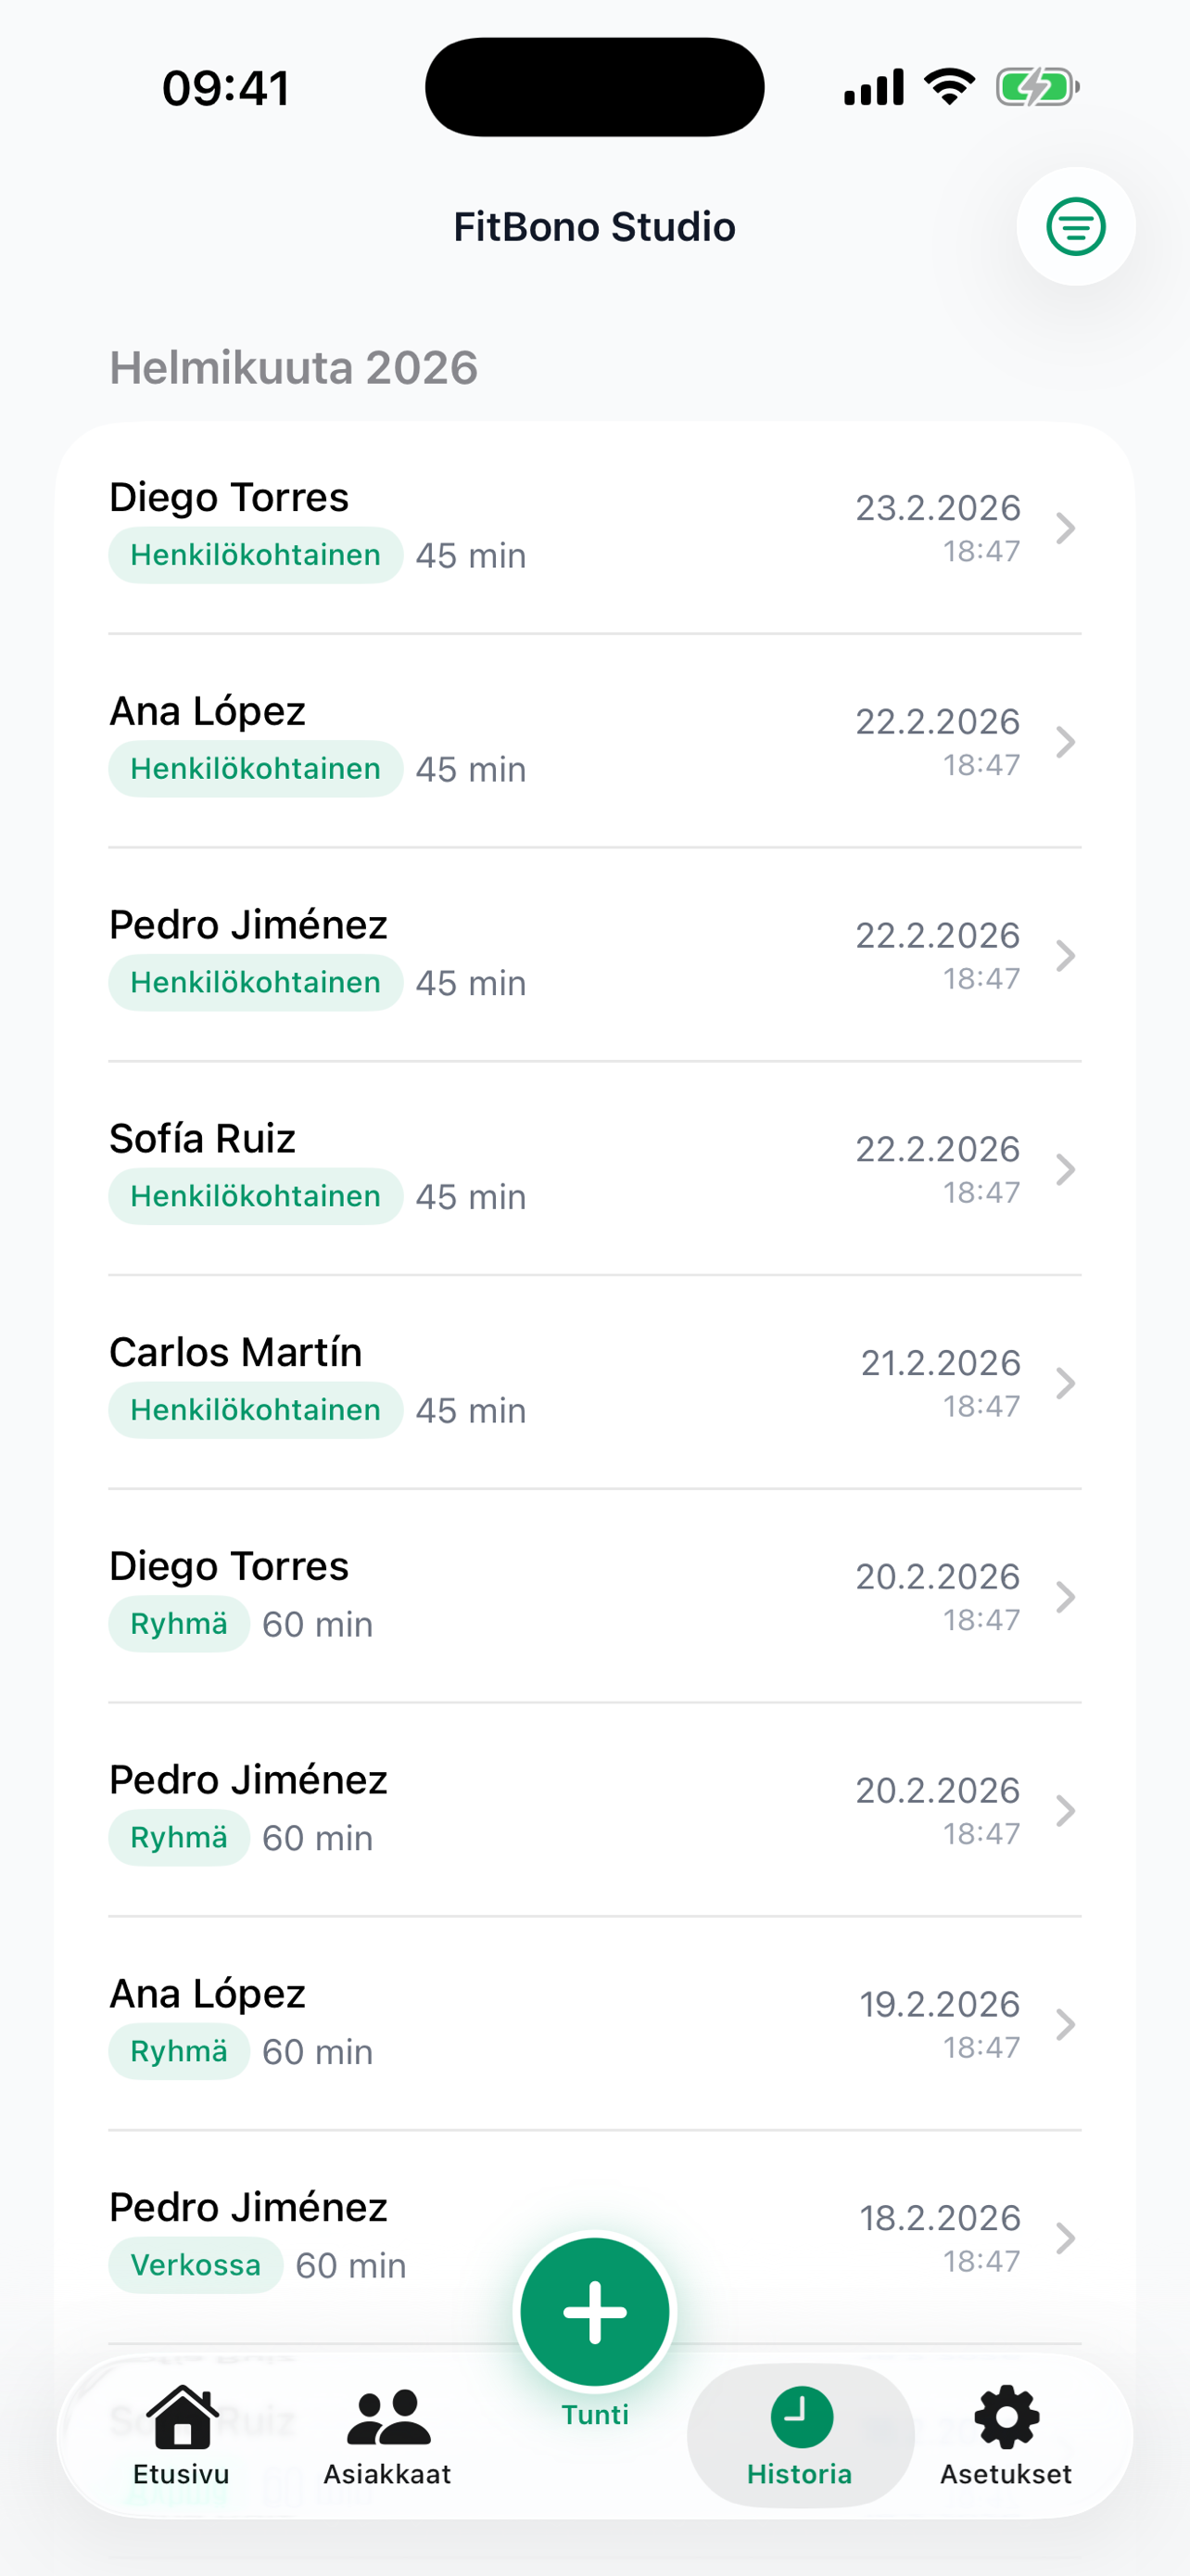Screen dimensions: 1190x2576
Task: Open Asetukset gear icon
Action: point(1006,2417)
